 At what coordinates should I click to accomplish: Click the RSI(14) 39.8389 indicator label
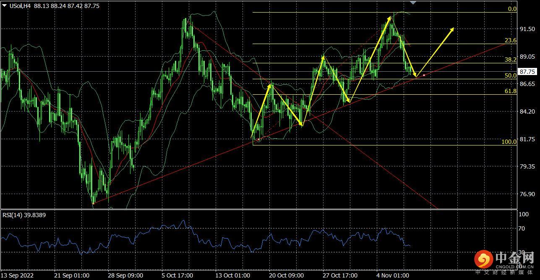[x=24, y=215]
